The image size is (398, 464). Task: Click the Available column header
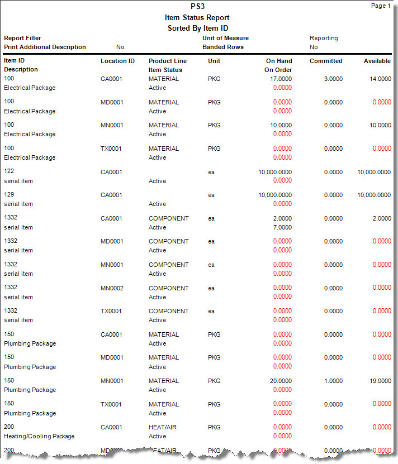pyautogui.click(x=377, y=61)
